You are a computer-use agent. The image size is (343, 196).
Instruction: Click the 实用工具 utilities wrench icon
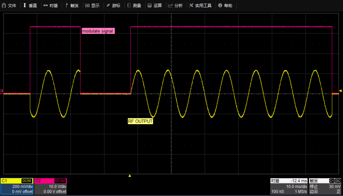point(192,6)
